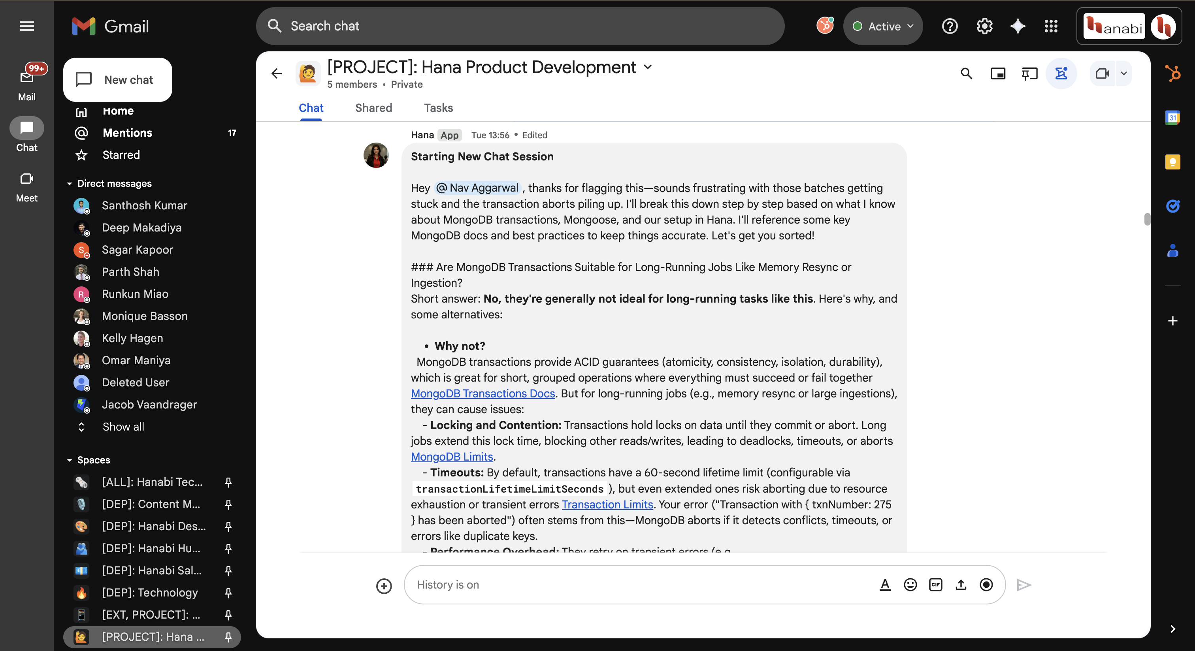Unpin [EXT, PROJECT] space
Image resolution: width=1195 pixels, height=651 pixels.
228,615
